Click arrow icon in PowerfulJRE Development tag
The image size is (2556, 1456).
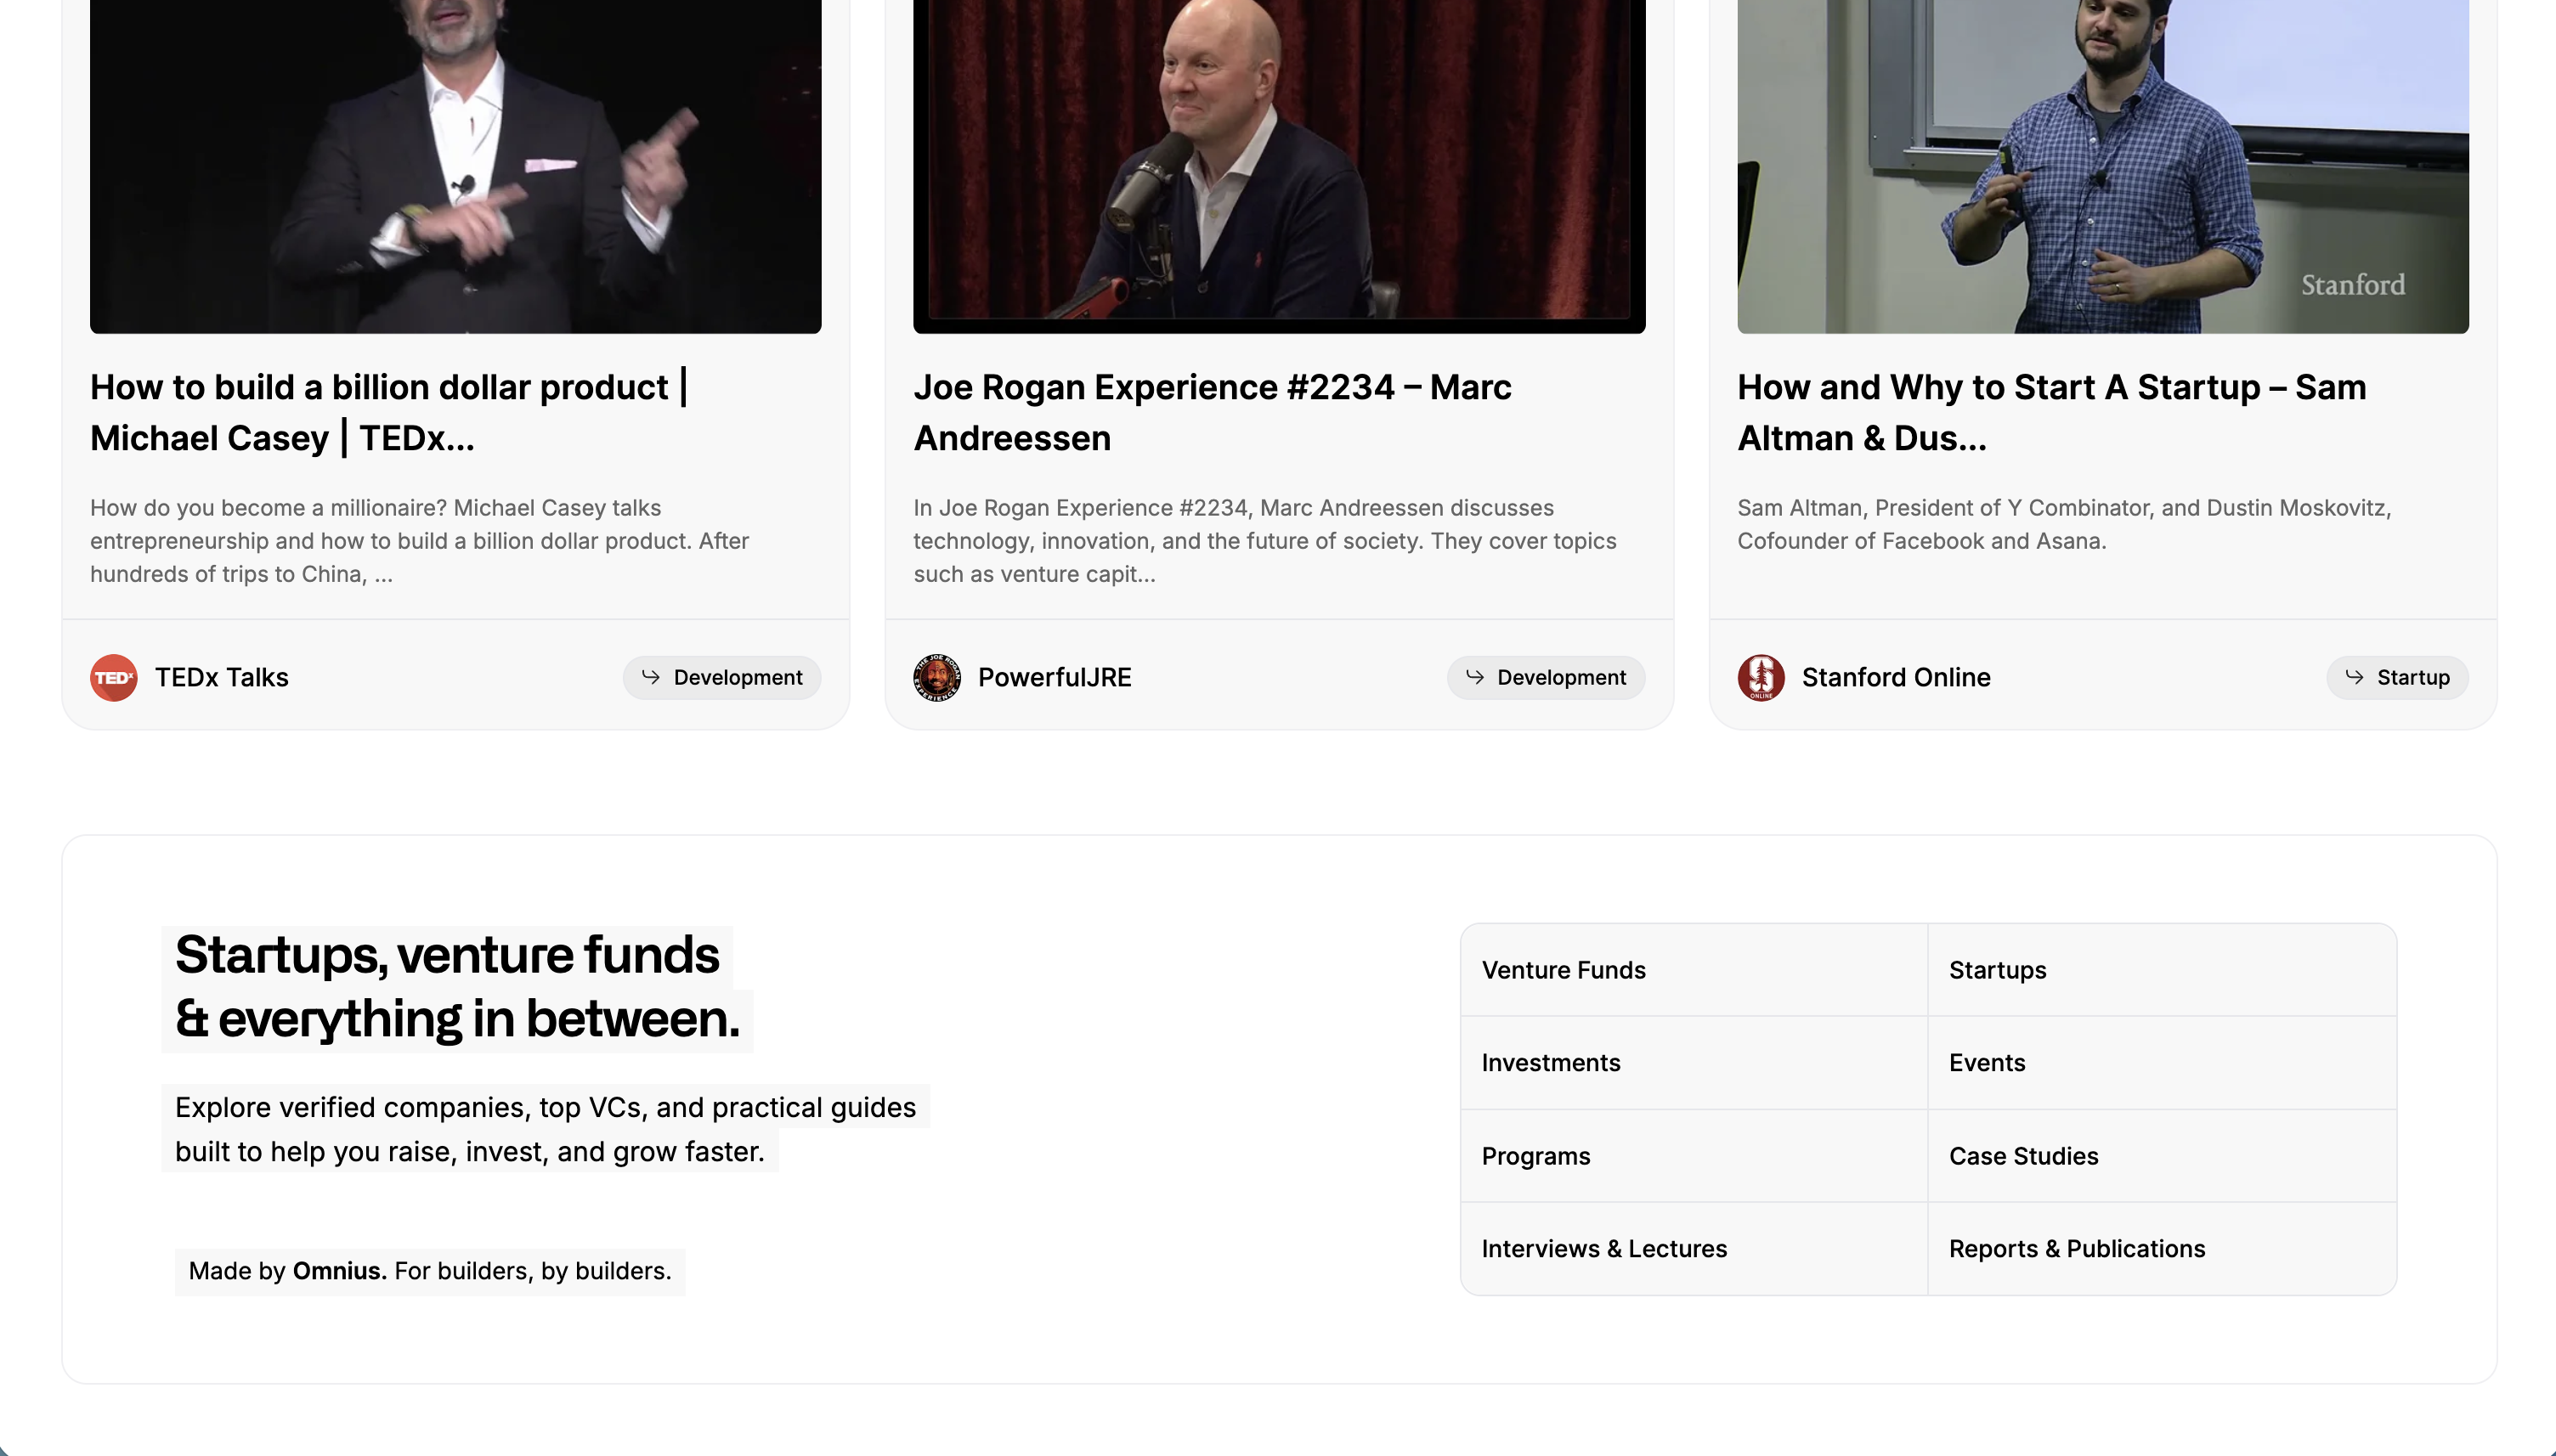pyautogui.click(x=1474, y=677)
